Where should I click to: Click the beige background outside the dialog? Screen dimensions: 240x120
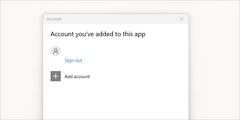pos(21,61)
